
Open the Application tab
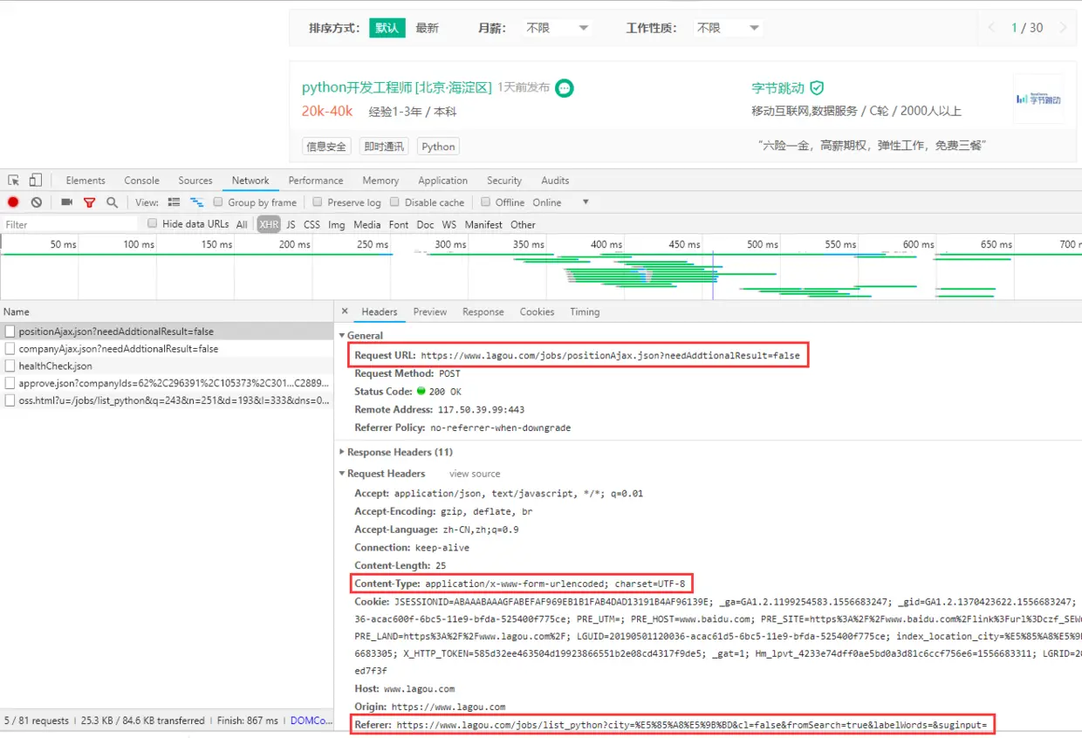tap(442, 181)
